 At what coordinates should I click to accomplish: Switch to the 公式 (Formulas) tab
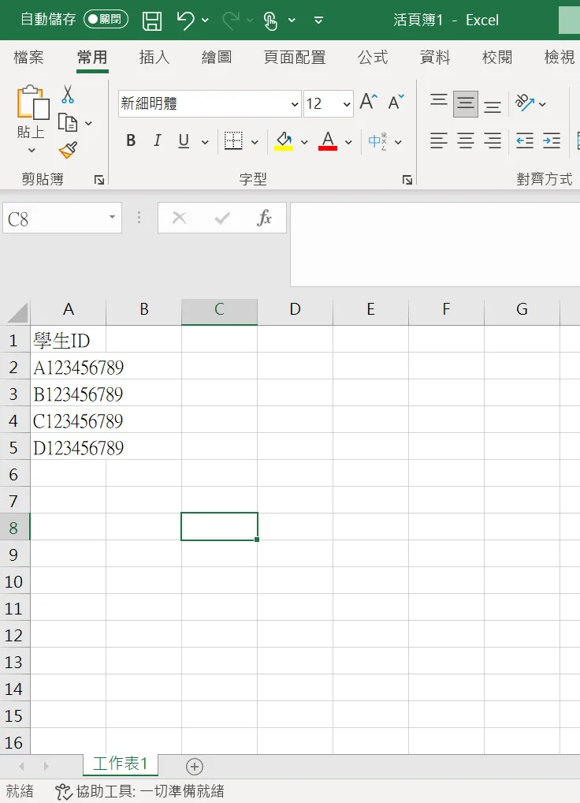coord(373,58)
